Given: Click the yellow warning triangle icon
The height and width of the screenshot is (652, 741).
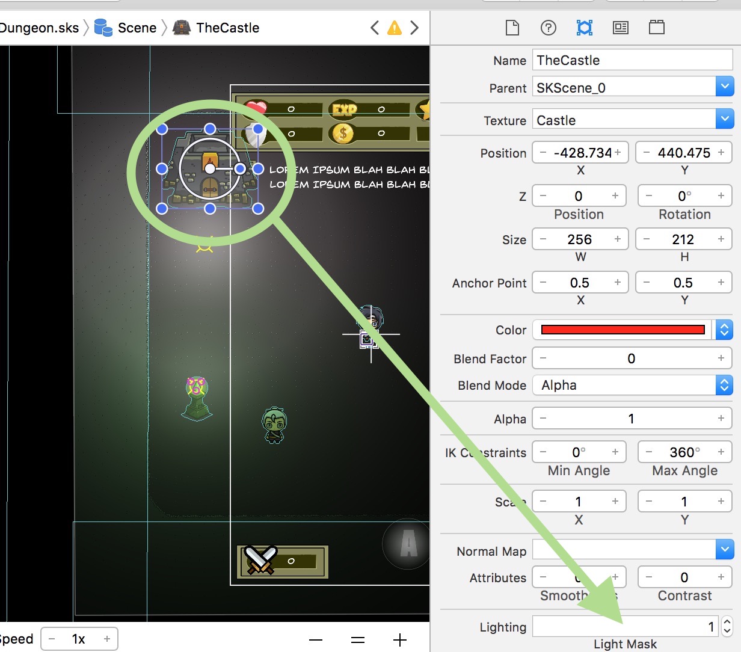Looking at the screenshot, I should (x=395, y=28).
